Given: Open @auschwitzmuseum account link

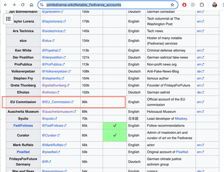Looking at the screenshot, I should 59,112.
